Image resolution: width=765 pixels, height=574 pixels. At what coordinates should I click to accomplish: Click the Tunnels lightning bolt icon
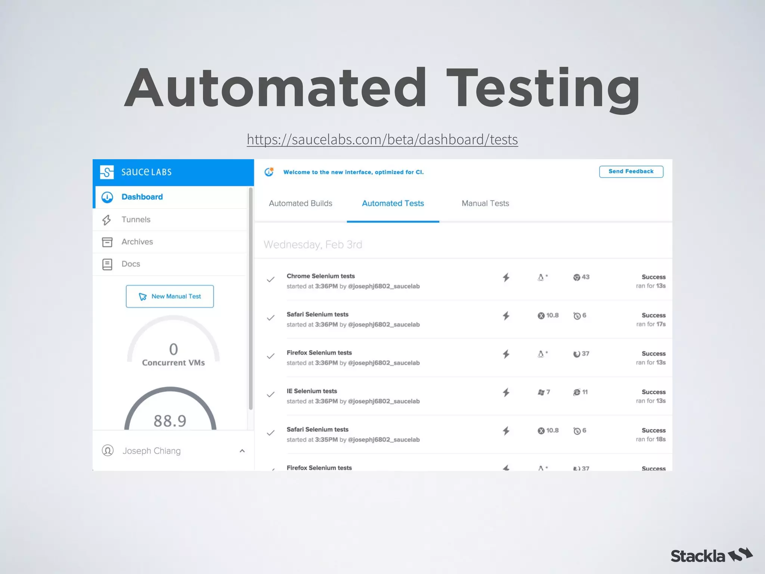coord(106,220)
